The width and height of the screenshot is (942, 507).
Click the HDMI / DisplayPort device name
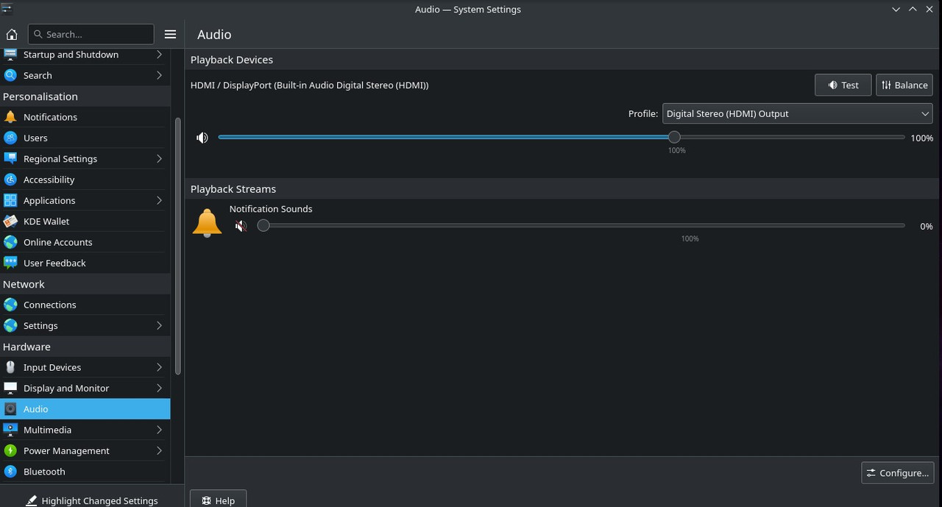(309, 85)
